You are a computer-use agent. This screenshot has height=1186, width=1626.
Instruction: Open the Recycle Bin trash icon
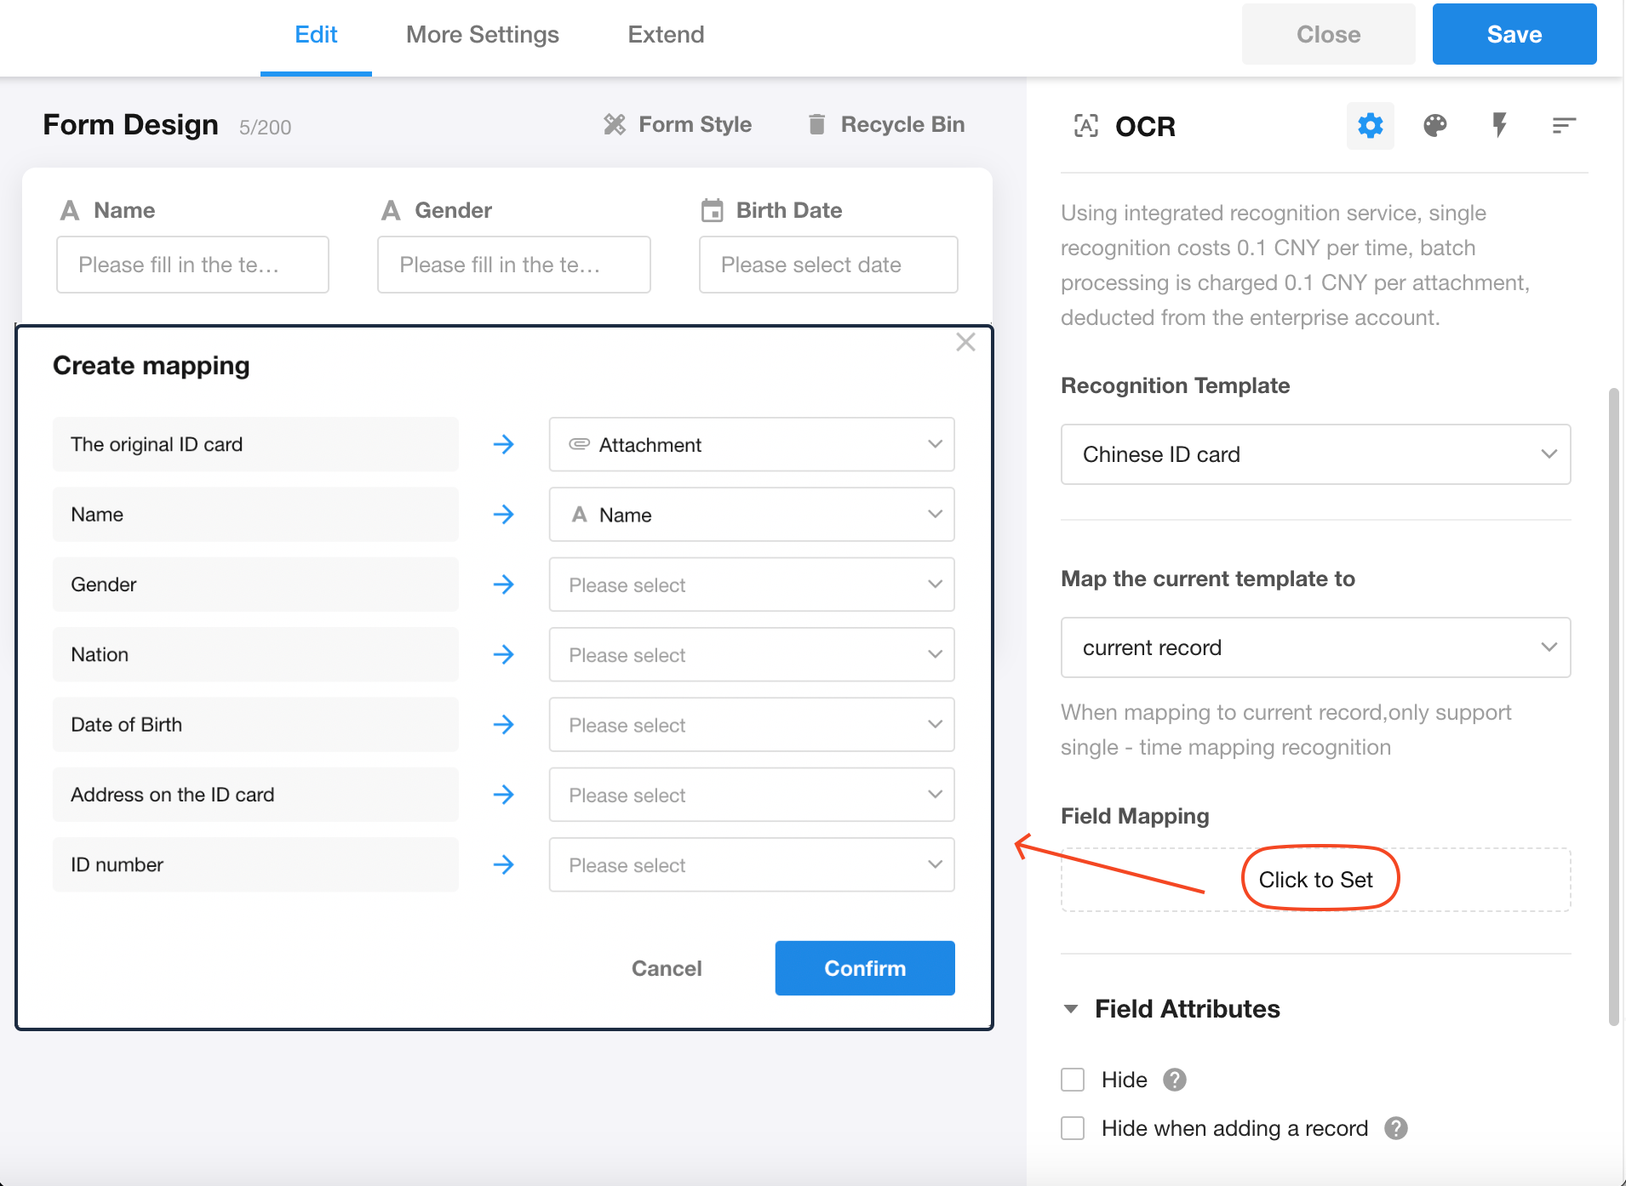point(816,124)
